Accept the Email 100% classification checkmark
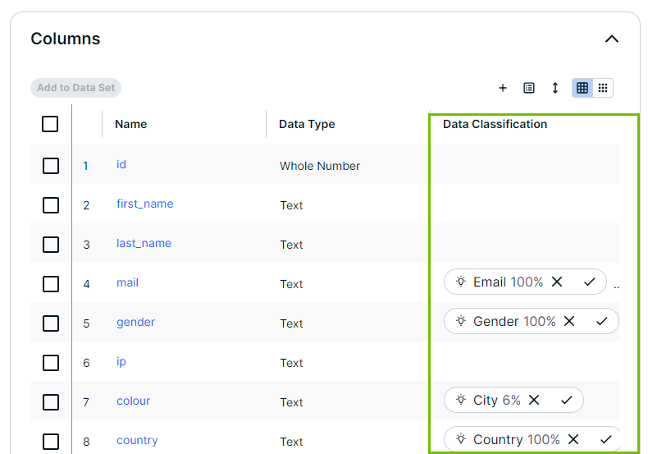Screen dimensions: 648x454 tap(589, 282)
